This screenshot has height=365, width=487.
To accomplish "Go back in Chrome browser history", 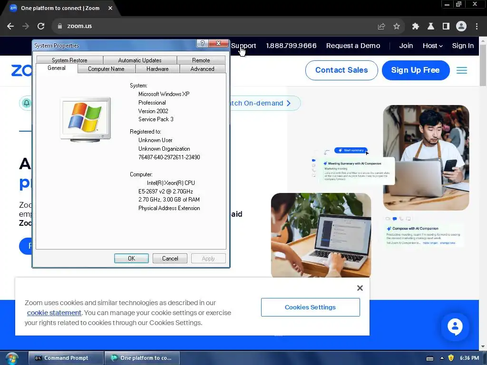I will [10, 26].
